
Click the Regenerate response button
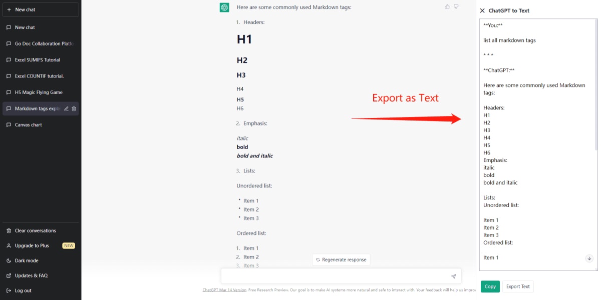[x=341, y=259]
